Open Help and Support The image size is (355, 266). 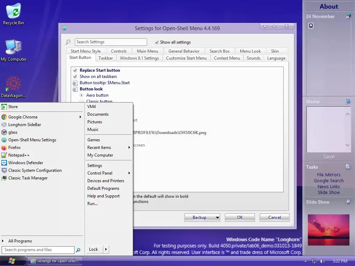click(109, 196)
